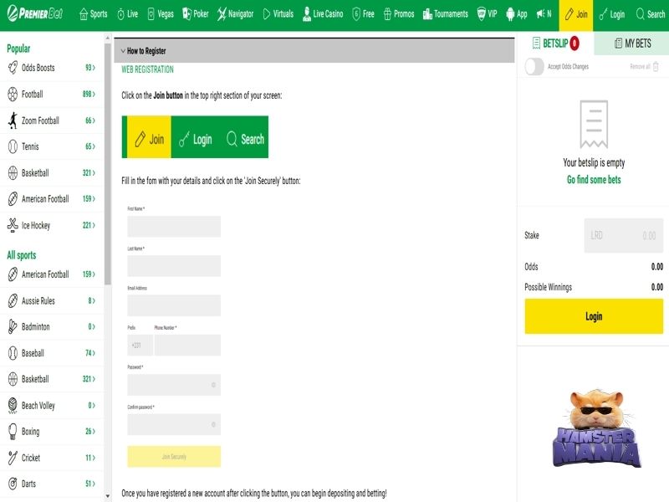The height and width of the screenshot is (502, 669).
Task: Follow the Go find some bets link
Action: coord(594,180)
